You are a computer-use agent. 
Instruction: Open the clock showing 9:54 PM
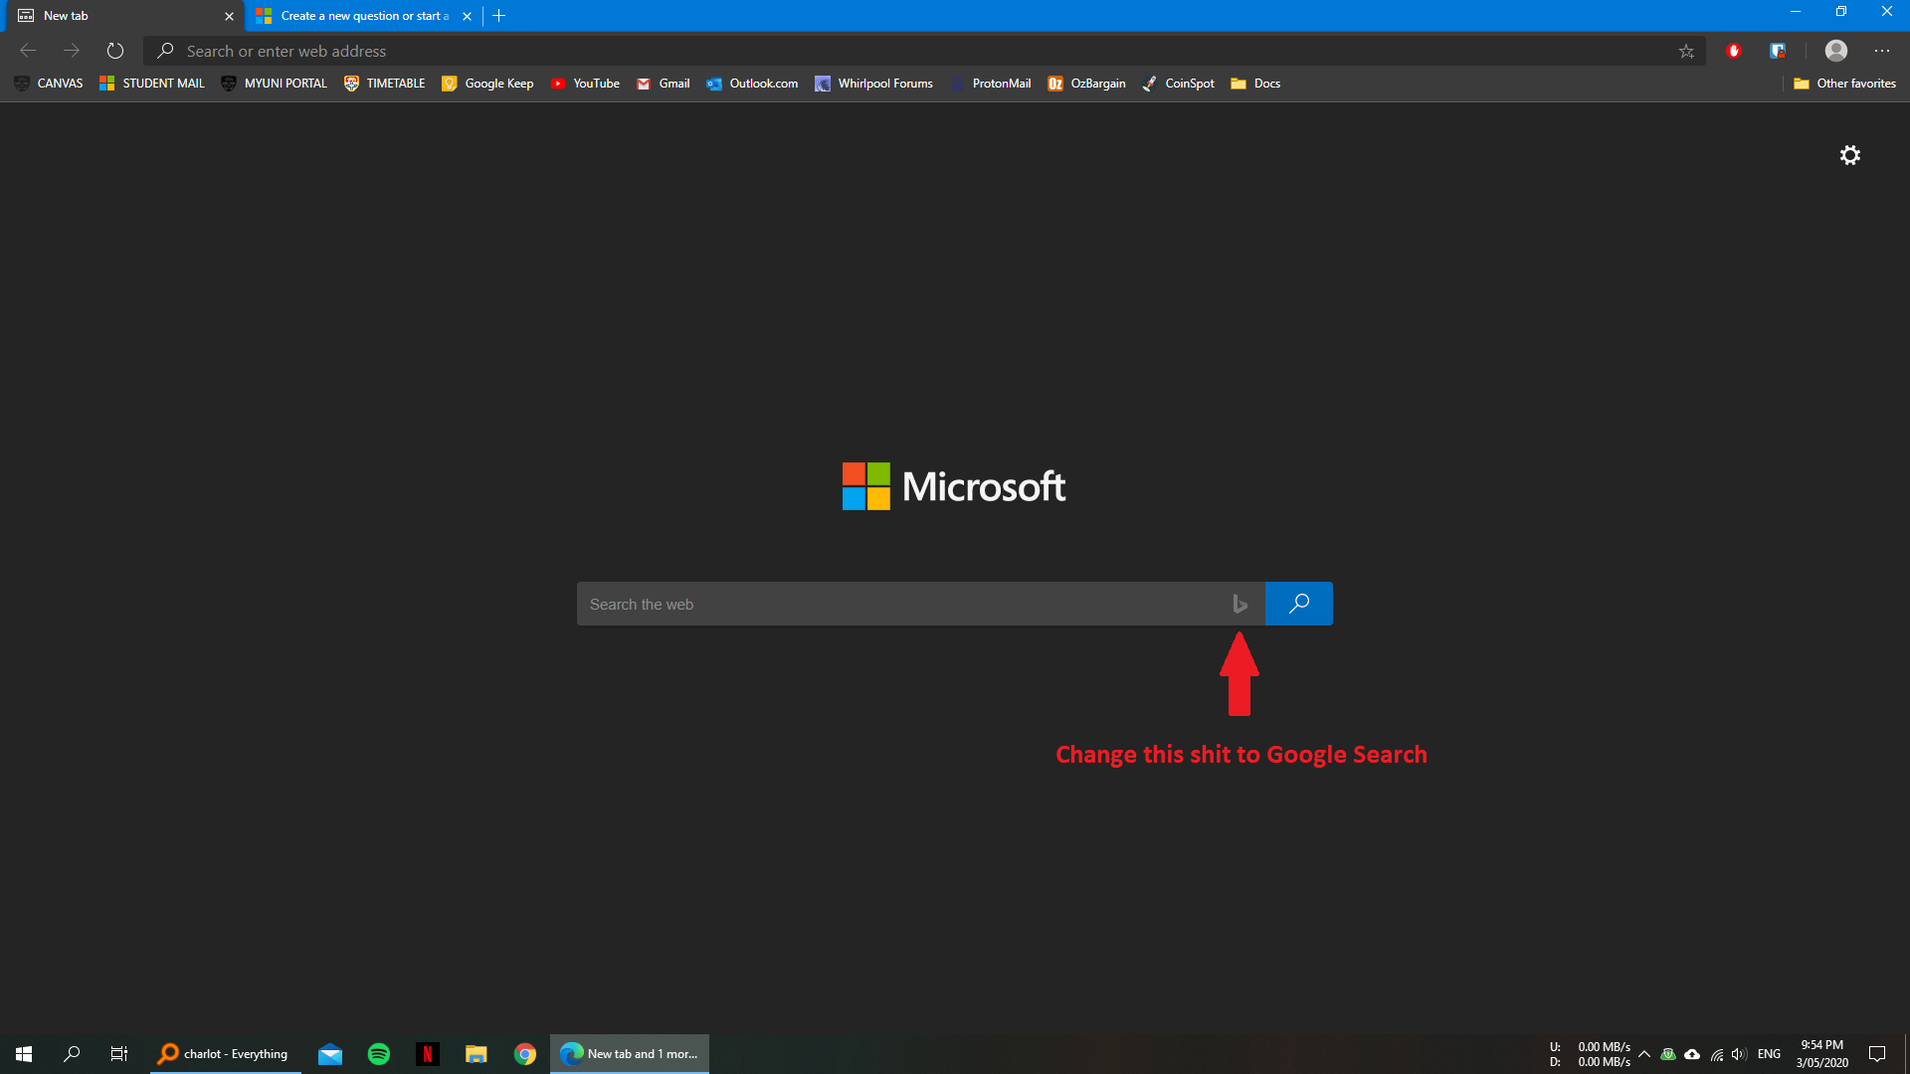1822,1054
